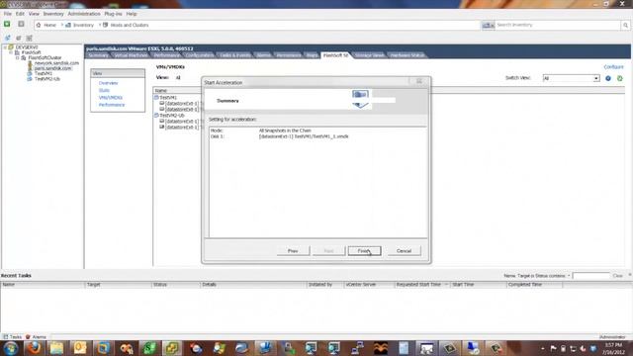633x356 pixels.
Task: Open the Plug-ins menu
Action: click(113, 14)
